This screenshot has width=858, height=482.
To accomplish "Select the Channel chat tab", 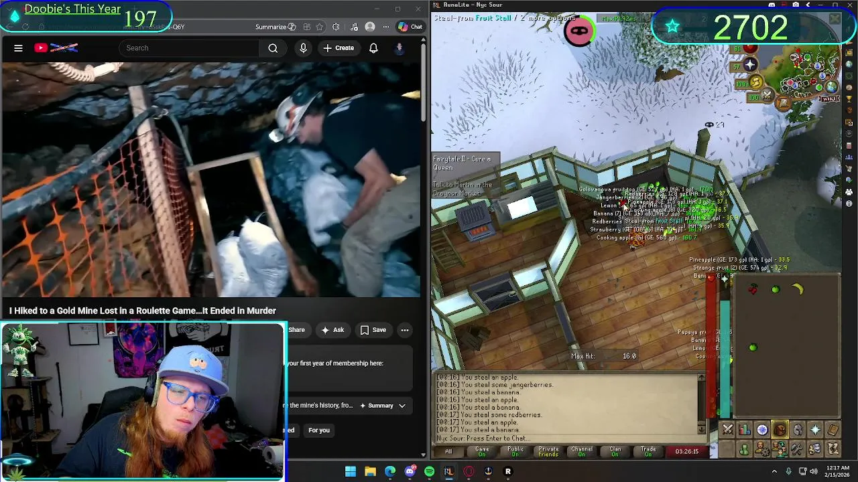I will tap(582, 451).
